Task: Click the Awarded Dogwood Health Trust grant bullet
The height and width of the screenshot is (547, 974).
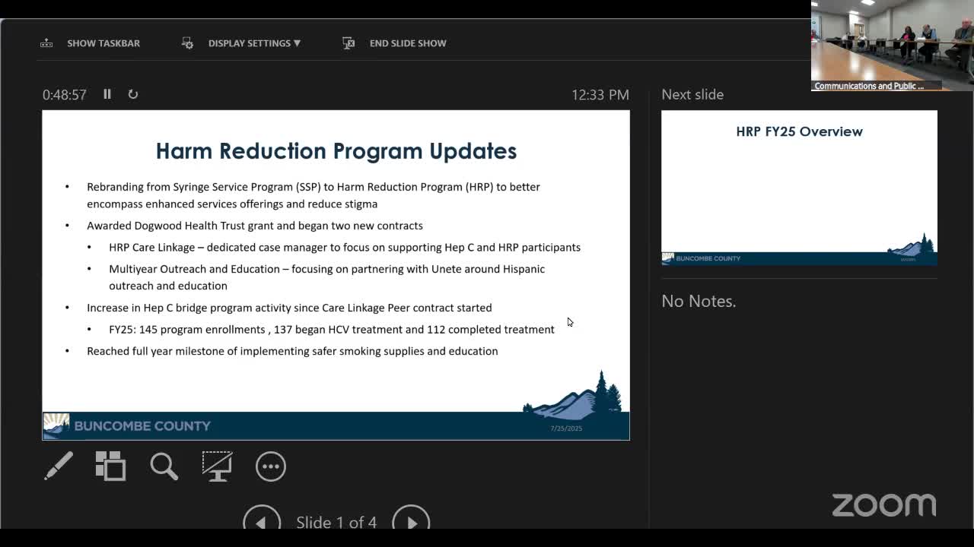Action: point(255,226)
